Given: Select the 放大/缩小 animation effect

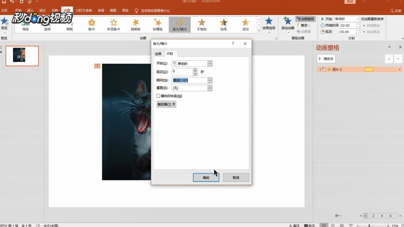Looking at the screenshot, I should click(179, 25).
